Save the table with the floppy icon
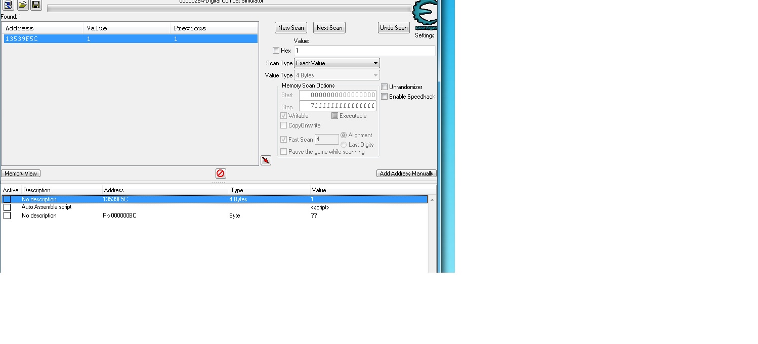Image resolution: width=758 pixels, height=344 pixels. pyautogui.click(x=36, y=5)
